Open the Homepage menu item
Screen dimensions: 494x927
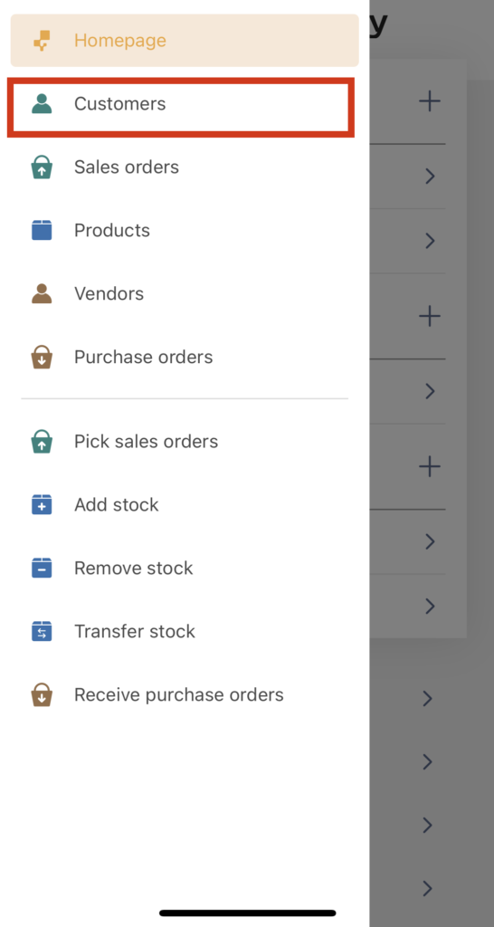tap(185, 40)
